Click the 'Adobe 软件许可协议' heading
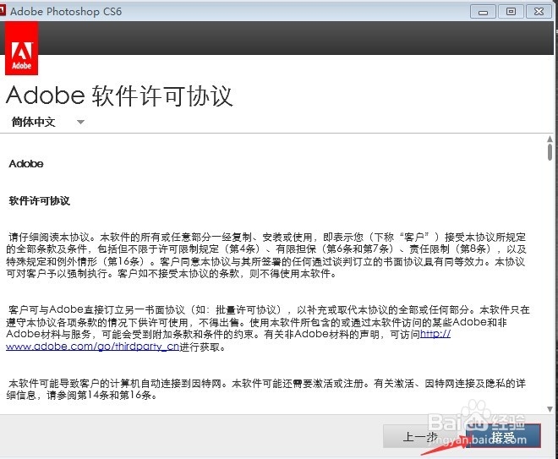This screenshot has width=558, height=459. coord(119,96)
